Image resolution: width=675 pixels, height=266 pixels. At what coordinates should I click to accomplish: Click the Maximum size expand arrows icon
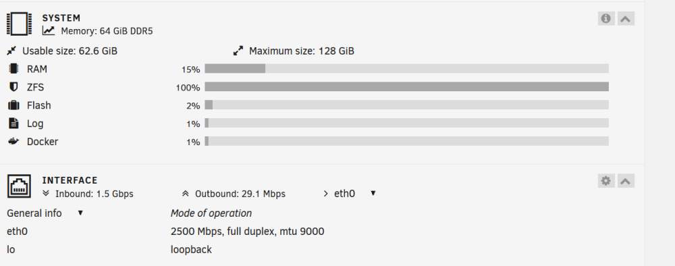pos(238,51)
